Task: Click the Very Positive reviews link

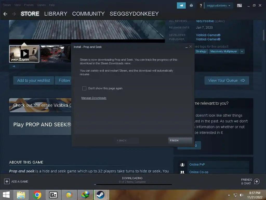Action: 205,21
